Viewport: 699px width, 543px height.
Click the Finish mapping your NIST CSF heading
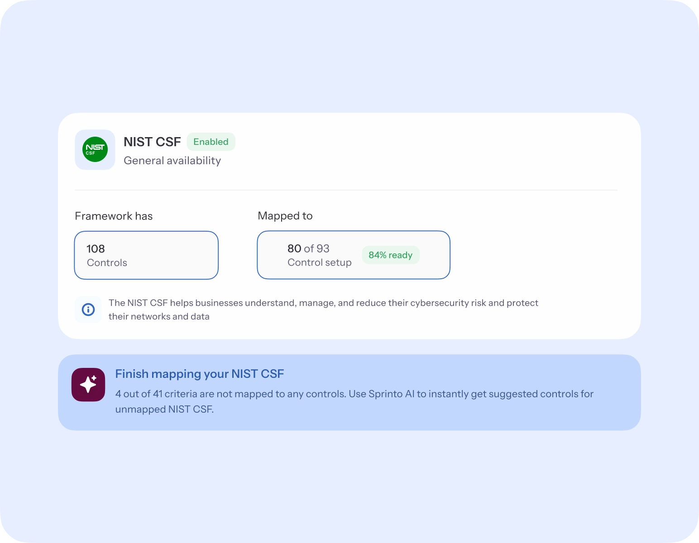point(200,374)
